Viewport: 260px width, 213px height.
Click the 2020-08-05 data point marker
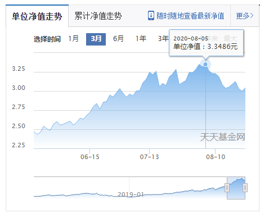(x=205, y=64)
